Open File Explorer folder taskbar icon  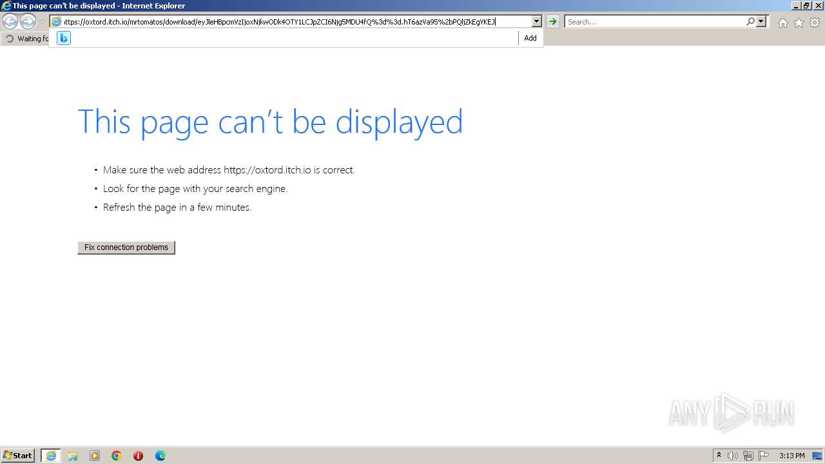73,456
